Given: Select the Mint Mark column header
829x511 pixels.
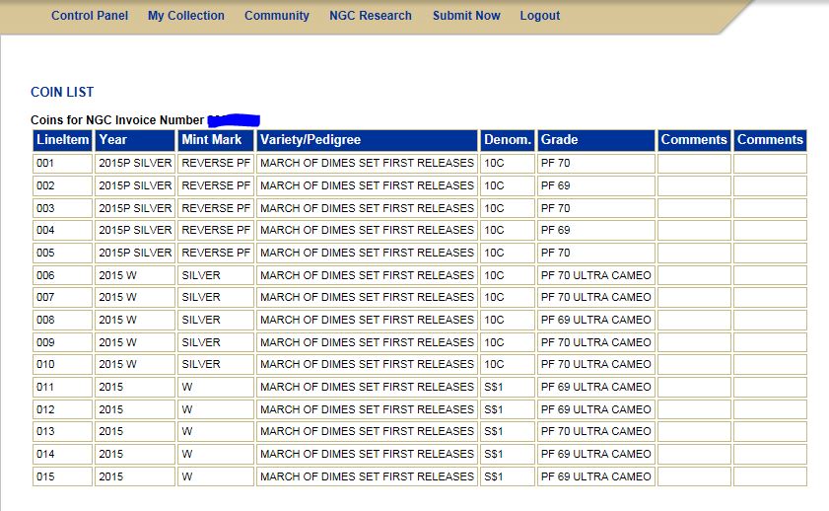Looking at the screenshot, I should (215, 140).
